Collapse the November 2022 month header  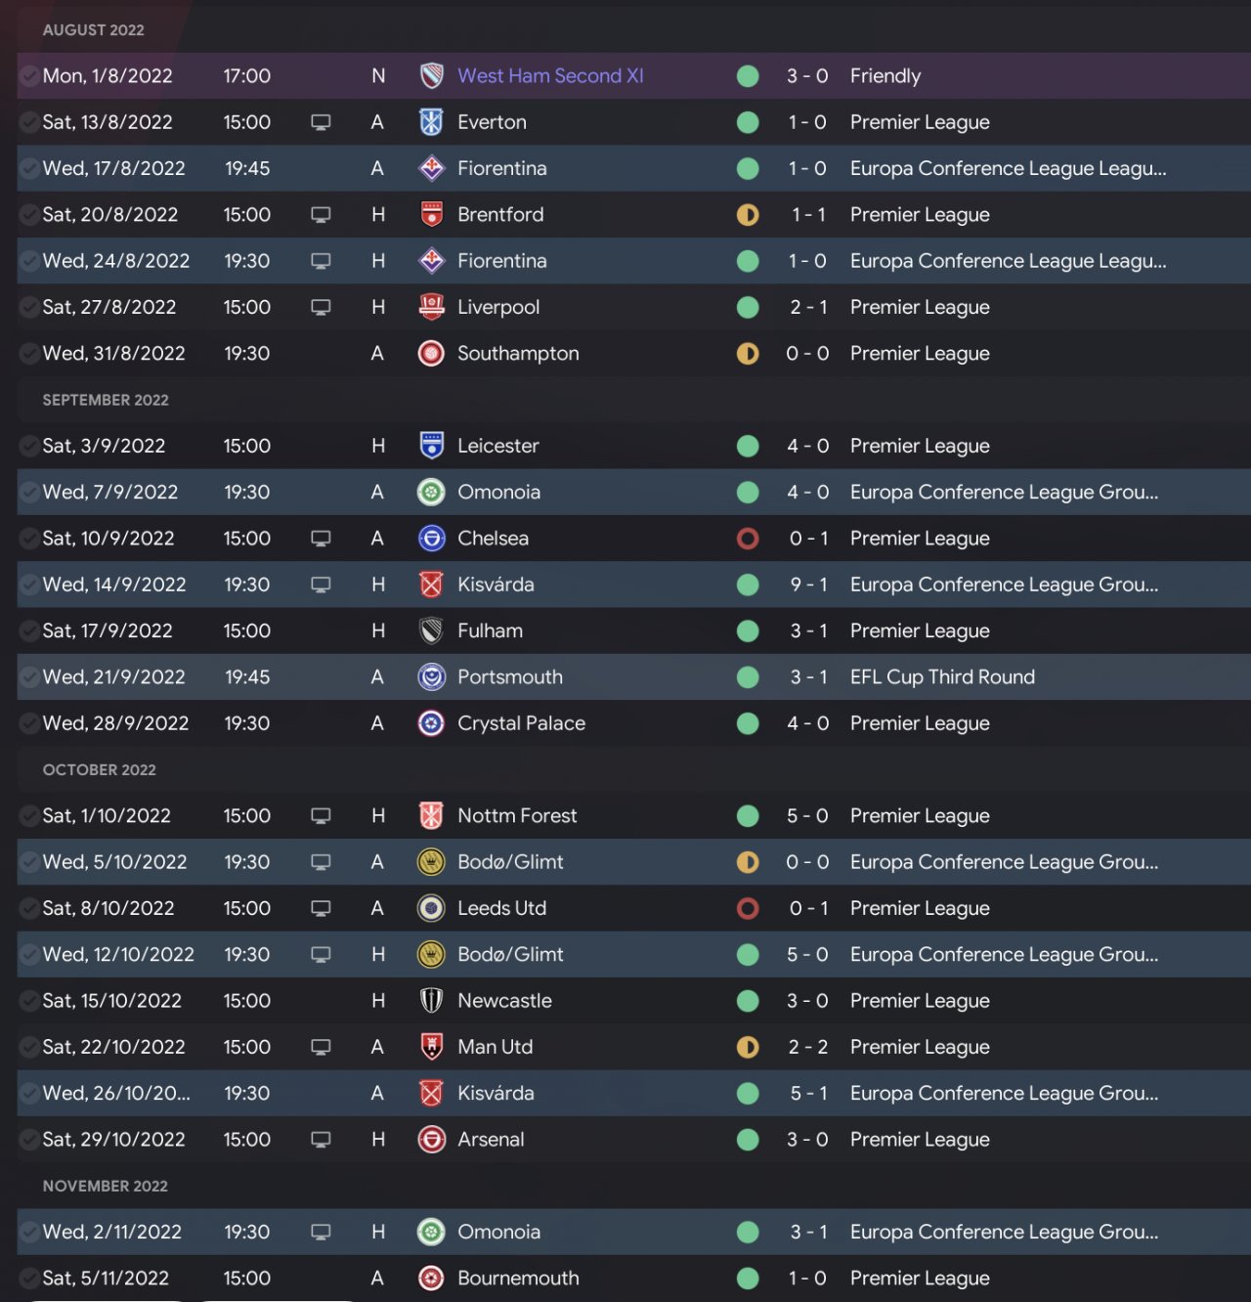106,1187
